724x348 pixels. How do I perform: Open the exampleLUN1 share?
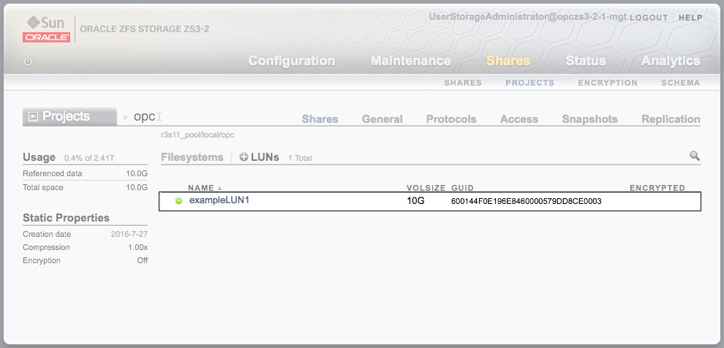pos(219,200)
